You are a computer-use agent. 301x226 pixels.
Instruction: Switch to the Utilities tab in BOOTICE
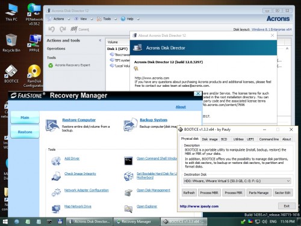coord(238,139)
